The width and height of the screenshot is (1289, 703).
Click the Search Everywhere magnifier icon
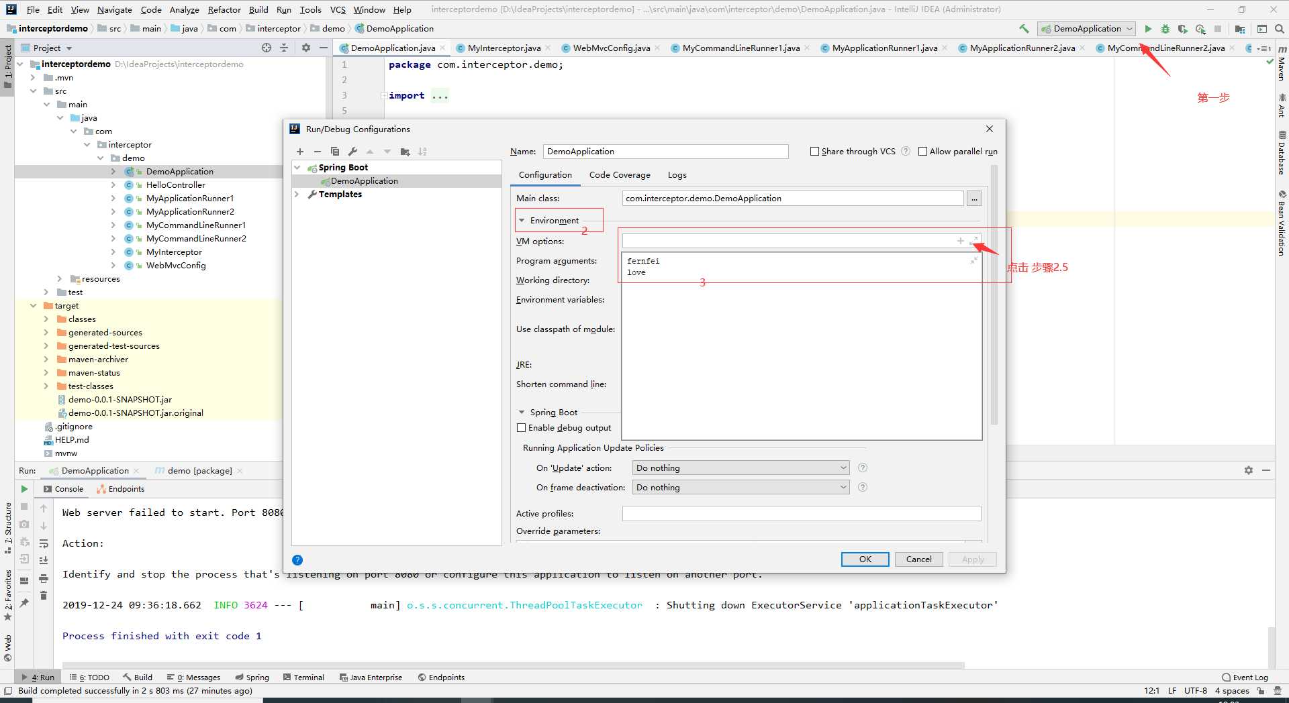tap(1280, 29)
